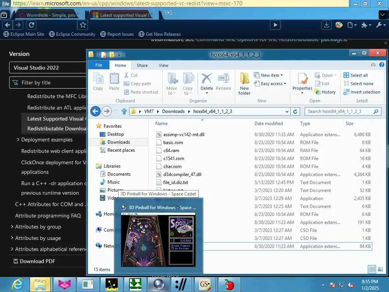389x292 pixels.
Task: Click the Filter by title field
Action: (47, 83)
